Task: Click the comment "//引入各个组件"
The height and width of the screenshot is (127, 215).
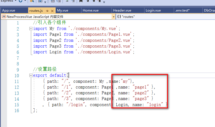Action: 50,23
